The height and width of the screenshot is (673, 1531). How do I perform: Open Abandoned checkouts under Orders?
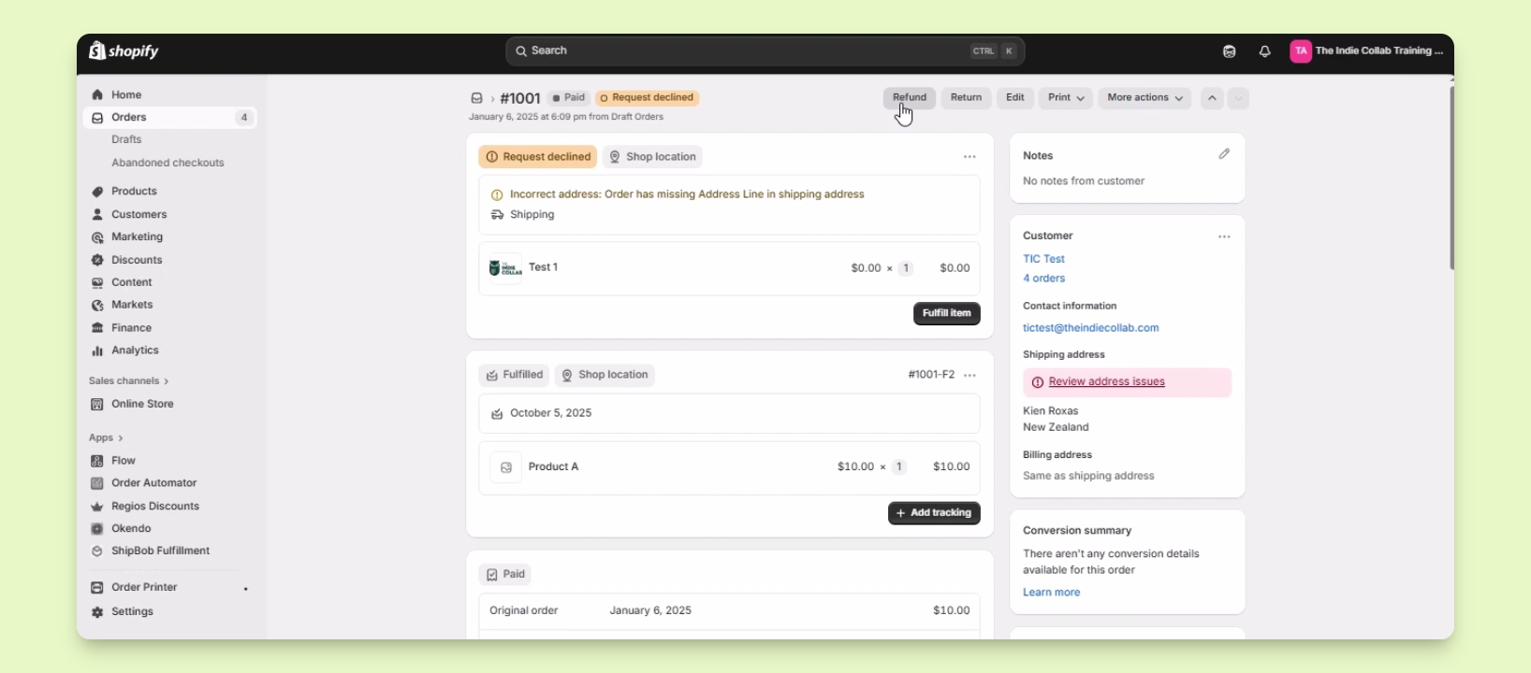click(168, 163)
